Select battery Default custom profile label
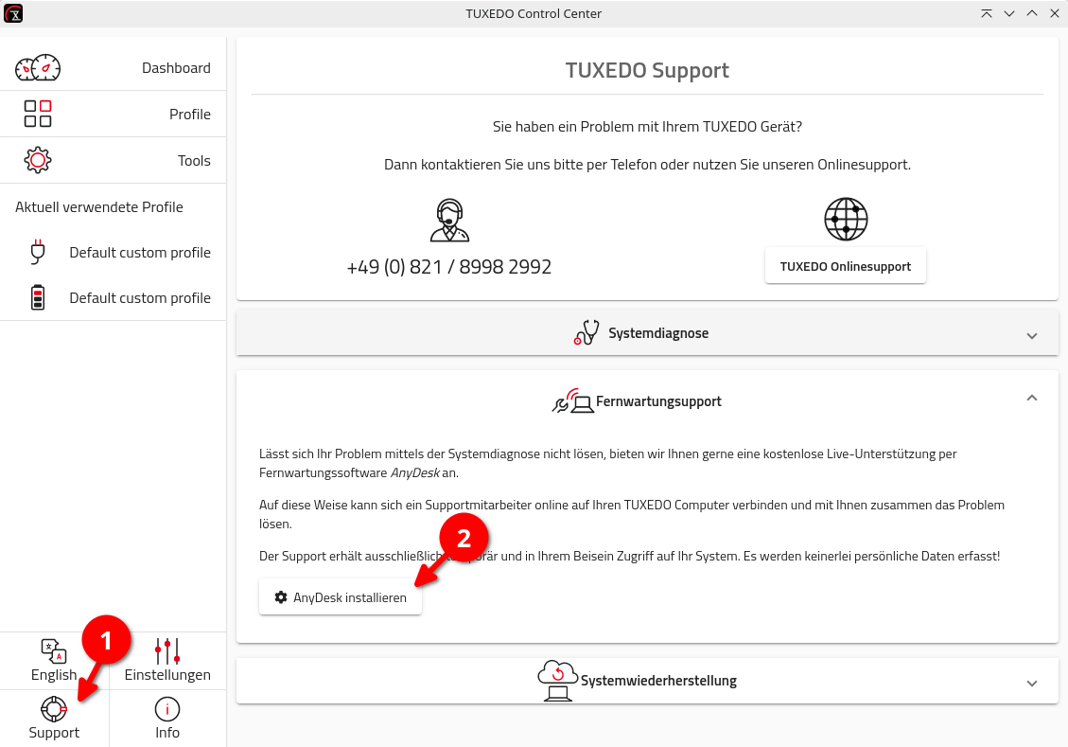1068x747 pixels. tap(140, 298)
